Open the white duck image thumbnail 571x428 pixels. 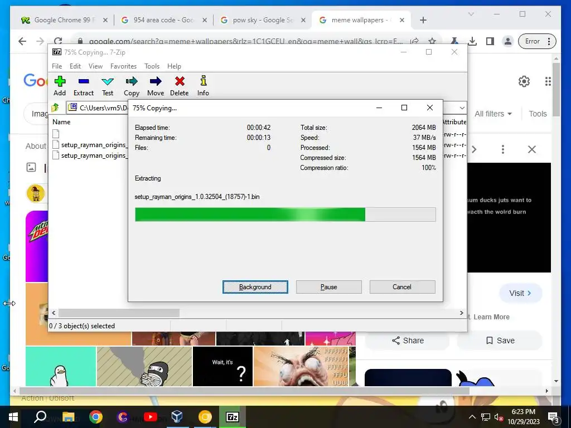click(x=61, y=366)
